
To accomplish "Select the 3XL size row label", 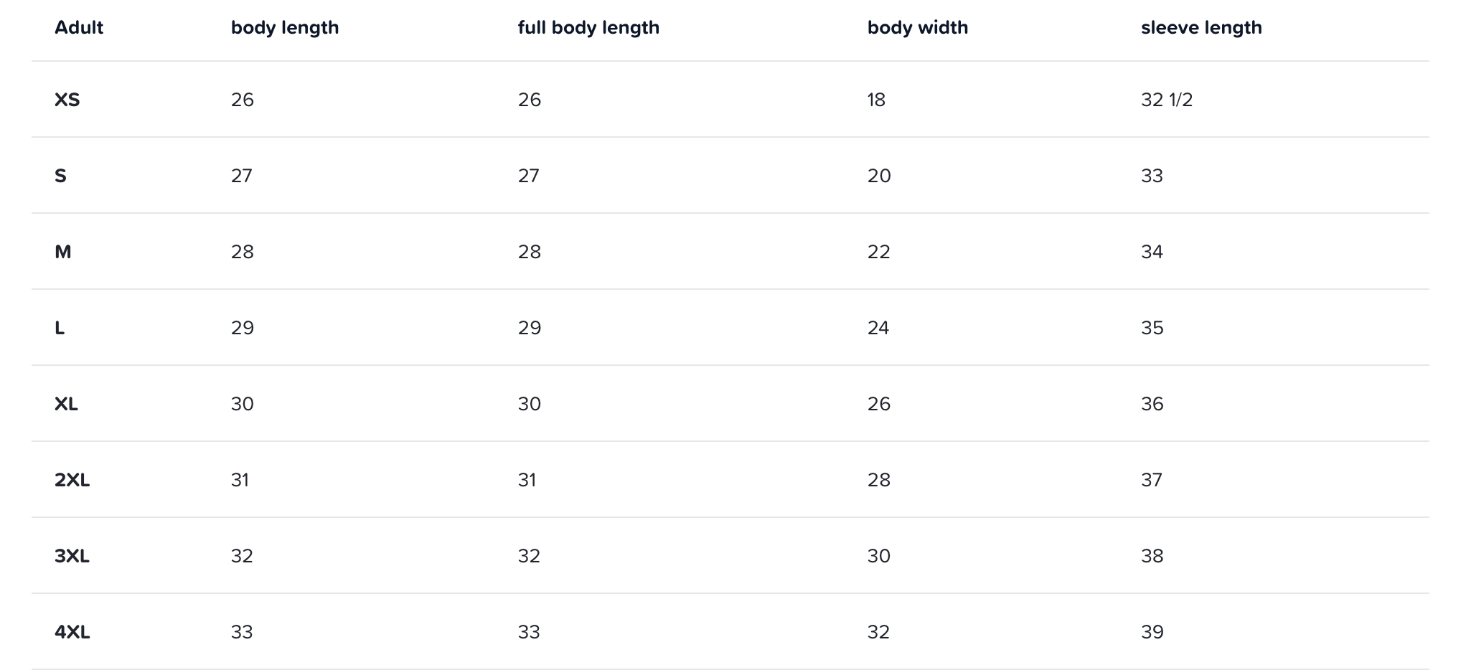I will pos(72,556).
